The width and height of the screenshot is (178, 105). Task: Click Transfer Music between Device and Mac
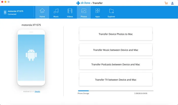pyautogui.click(x=116, y=50)
